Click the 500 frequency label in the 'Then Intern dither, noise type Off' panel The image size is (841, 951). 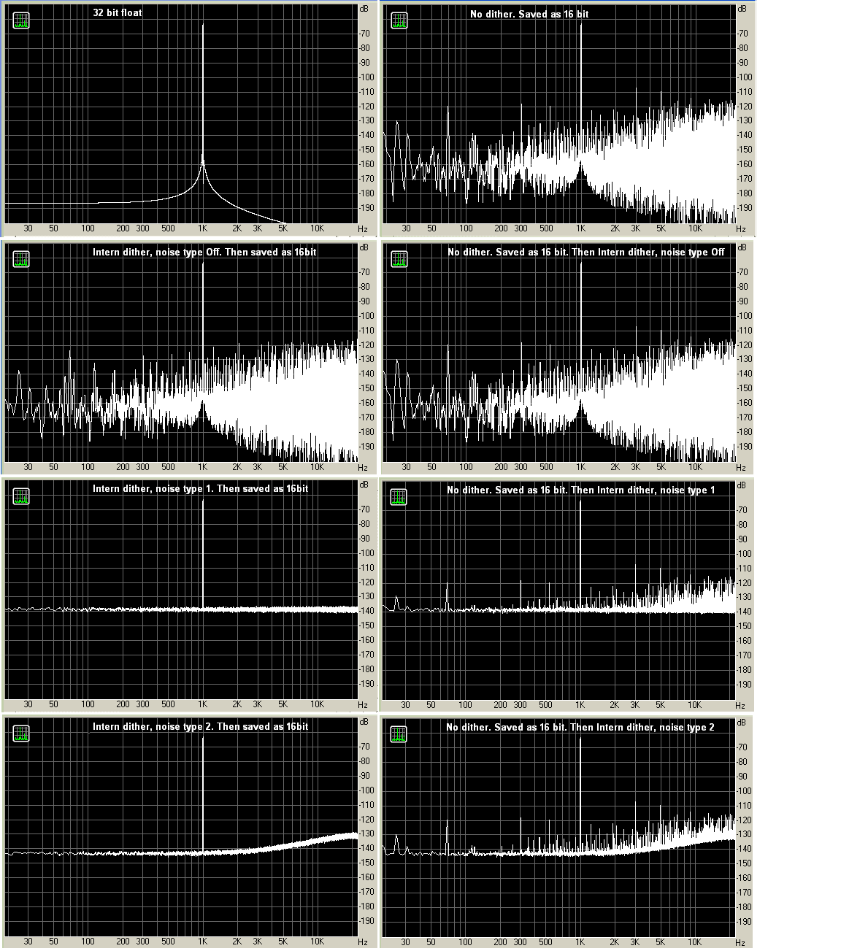pyautogui.click(x=546, y=467)
